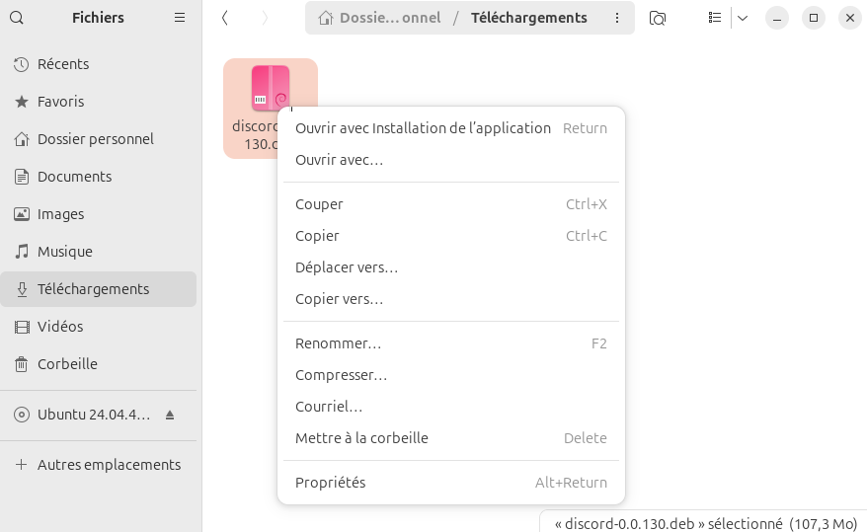The height and width of the screenshot is (532, 867).
Task: Click "Compresser…" in the context menu
Action: (341, 375)
